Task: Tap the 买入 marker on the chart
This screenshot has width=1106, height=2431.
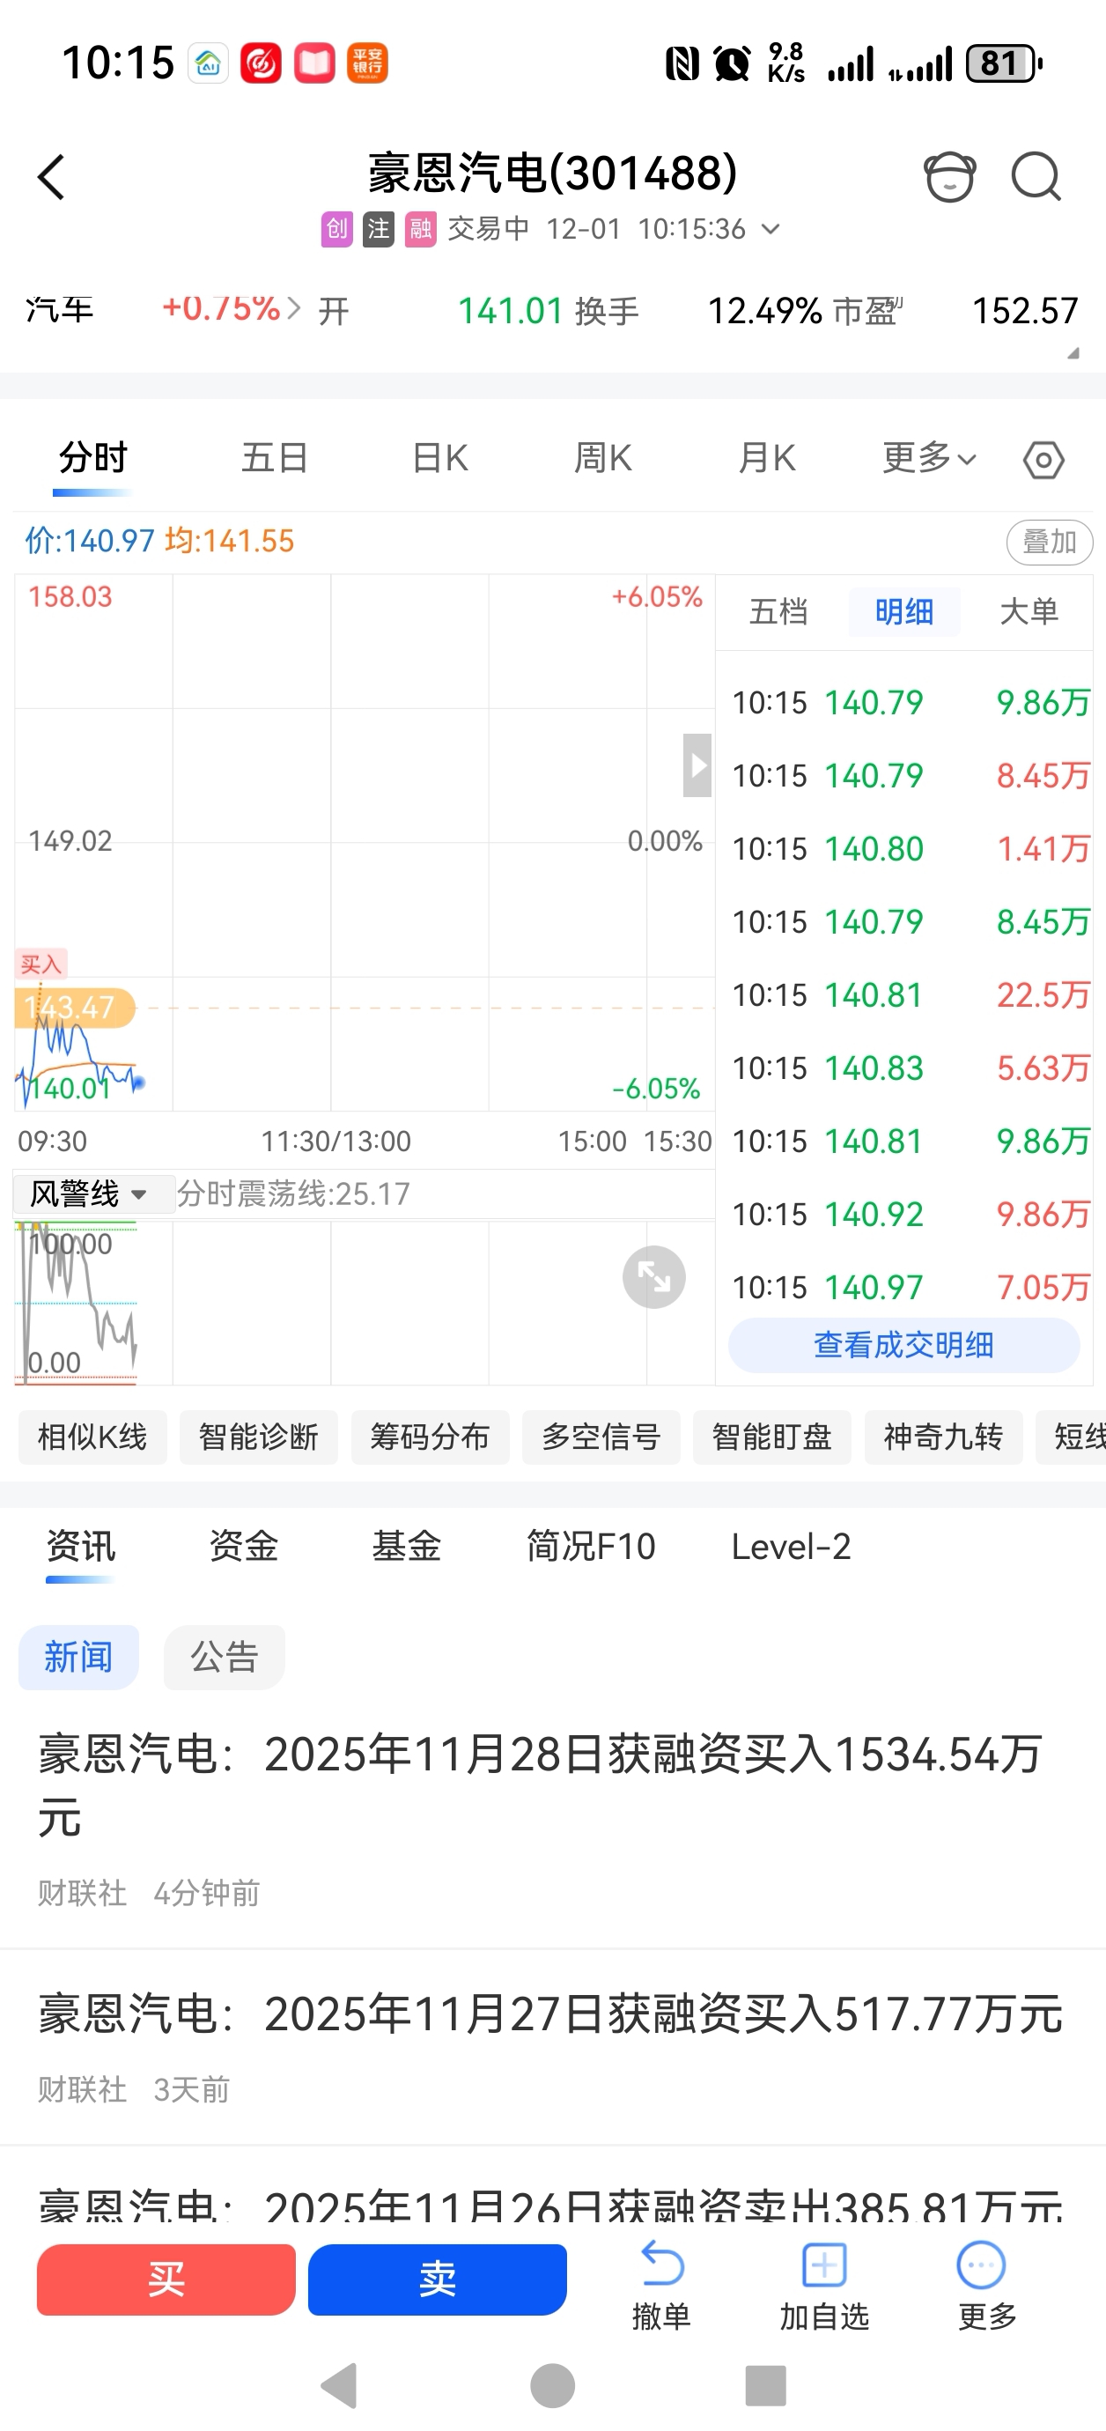Action: [x=41, y=964]
